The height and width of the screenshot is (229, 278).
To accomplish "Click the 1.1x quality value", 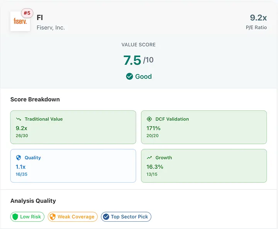I will point(20,167).
